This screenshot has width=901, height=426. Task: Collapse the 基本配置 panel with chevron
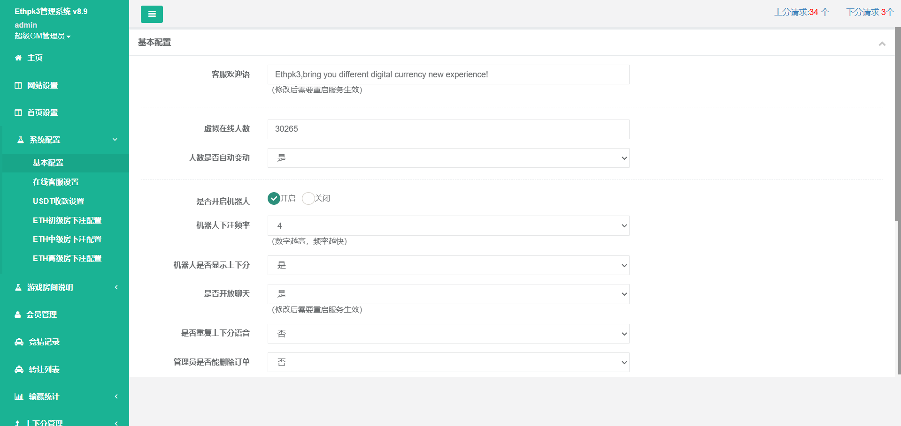tap(882, 44)
